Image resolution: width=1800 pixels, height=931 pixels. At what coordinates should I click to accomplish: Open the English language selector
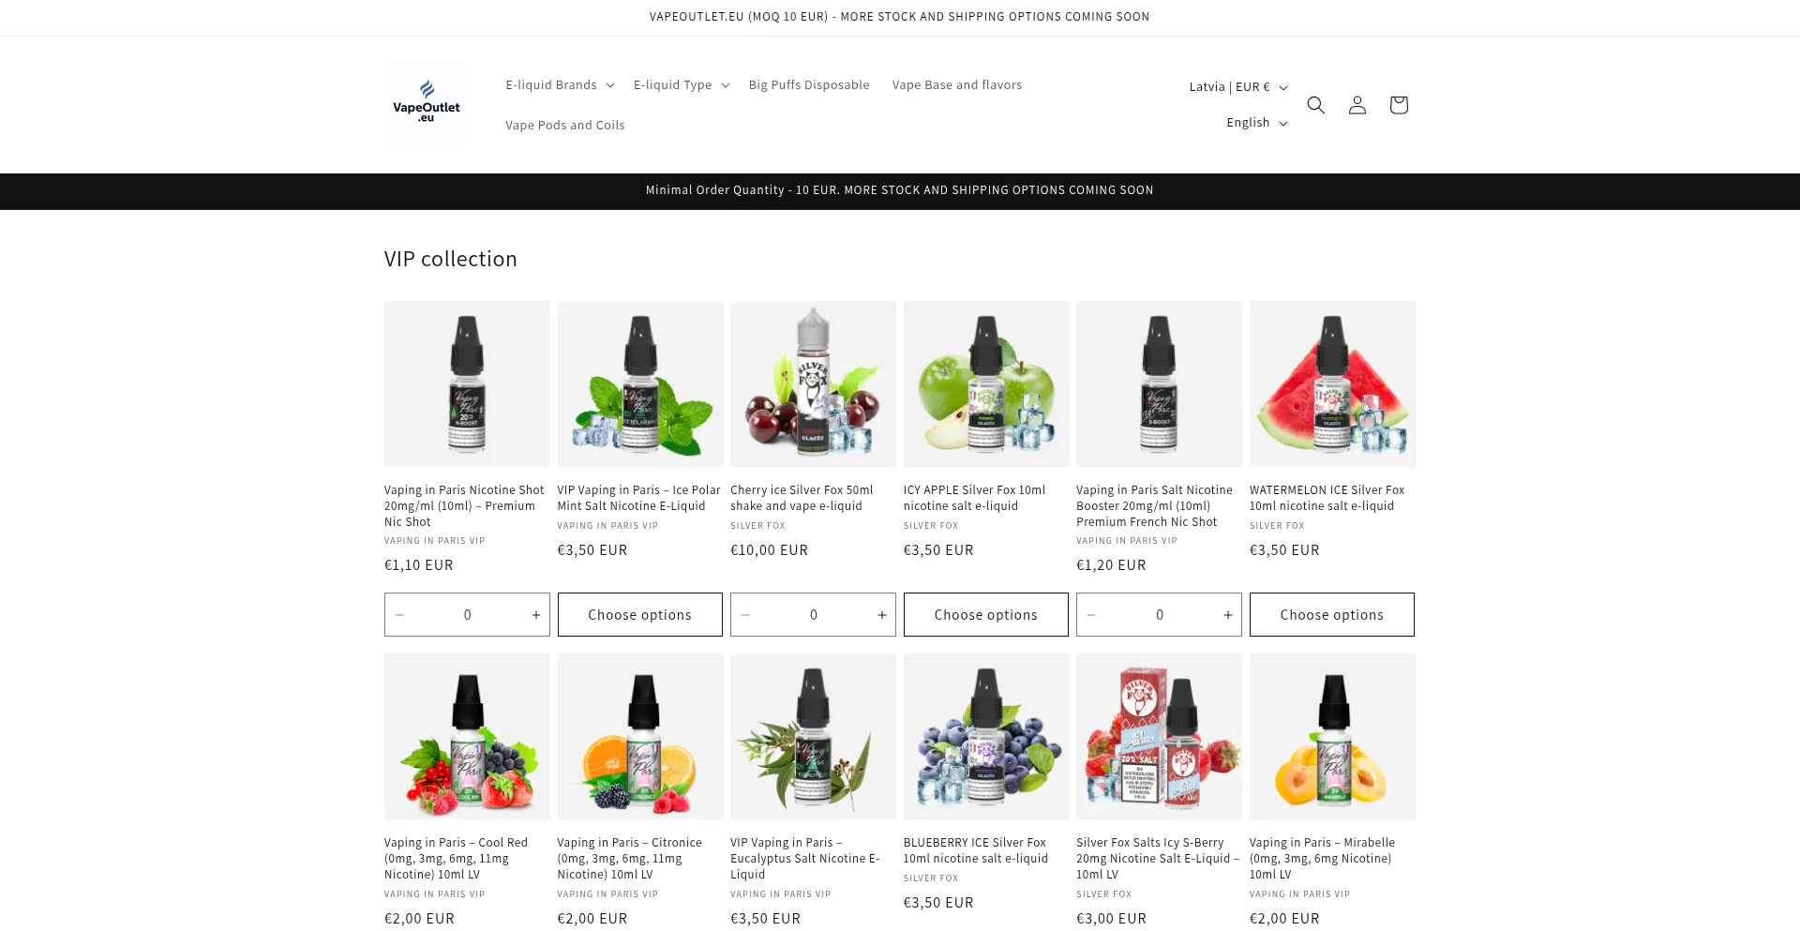(1256, 122)
